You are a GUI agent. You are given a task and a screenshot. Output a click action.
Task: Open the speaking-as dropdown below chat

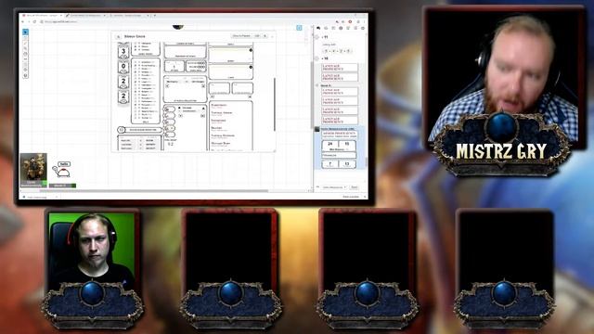point(334,187)
